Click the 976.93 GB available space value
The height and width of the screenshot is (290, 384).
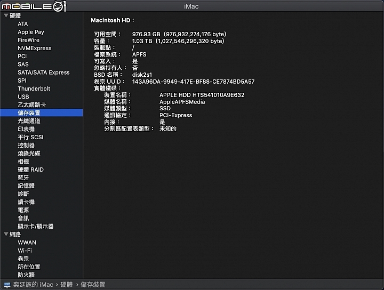tap(179, 34)
